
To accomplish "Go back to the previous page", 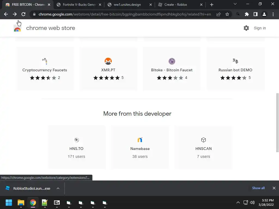I will [6, 14].
